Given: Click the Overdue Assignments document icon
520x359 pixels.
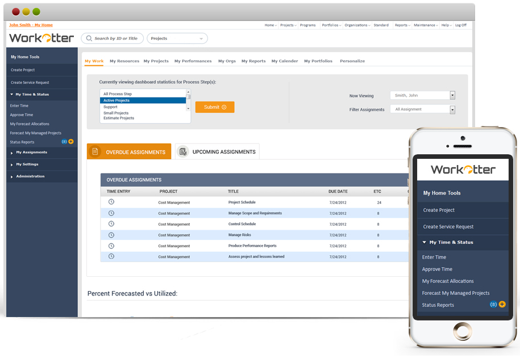Looking at the screenshot, I should [95, 151].
